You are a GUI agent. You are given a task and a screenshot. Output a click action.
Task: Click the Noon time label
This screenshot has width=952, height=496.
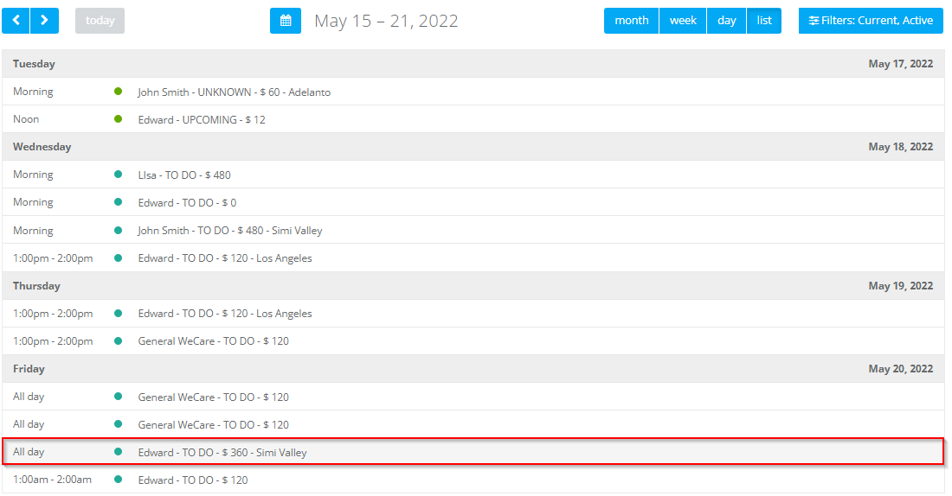[26, 119]
